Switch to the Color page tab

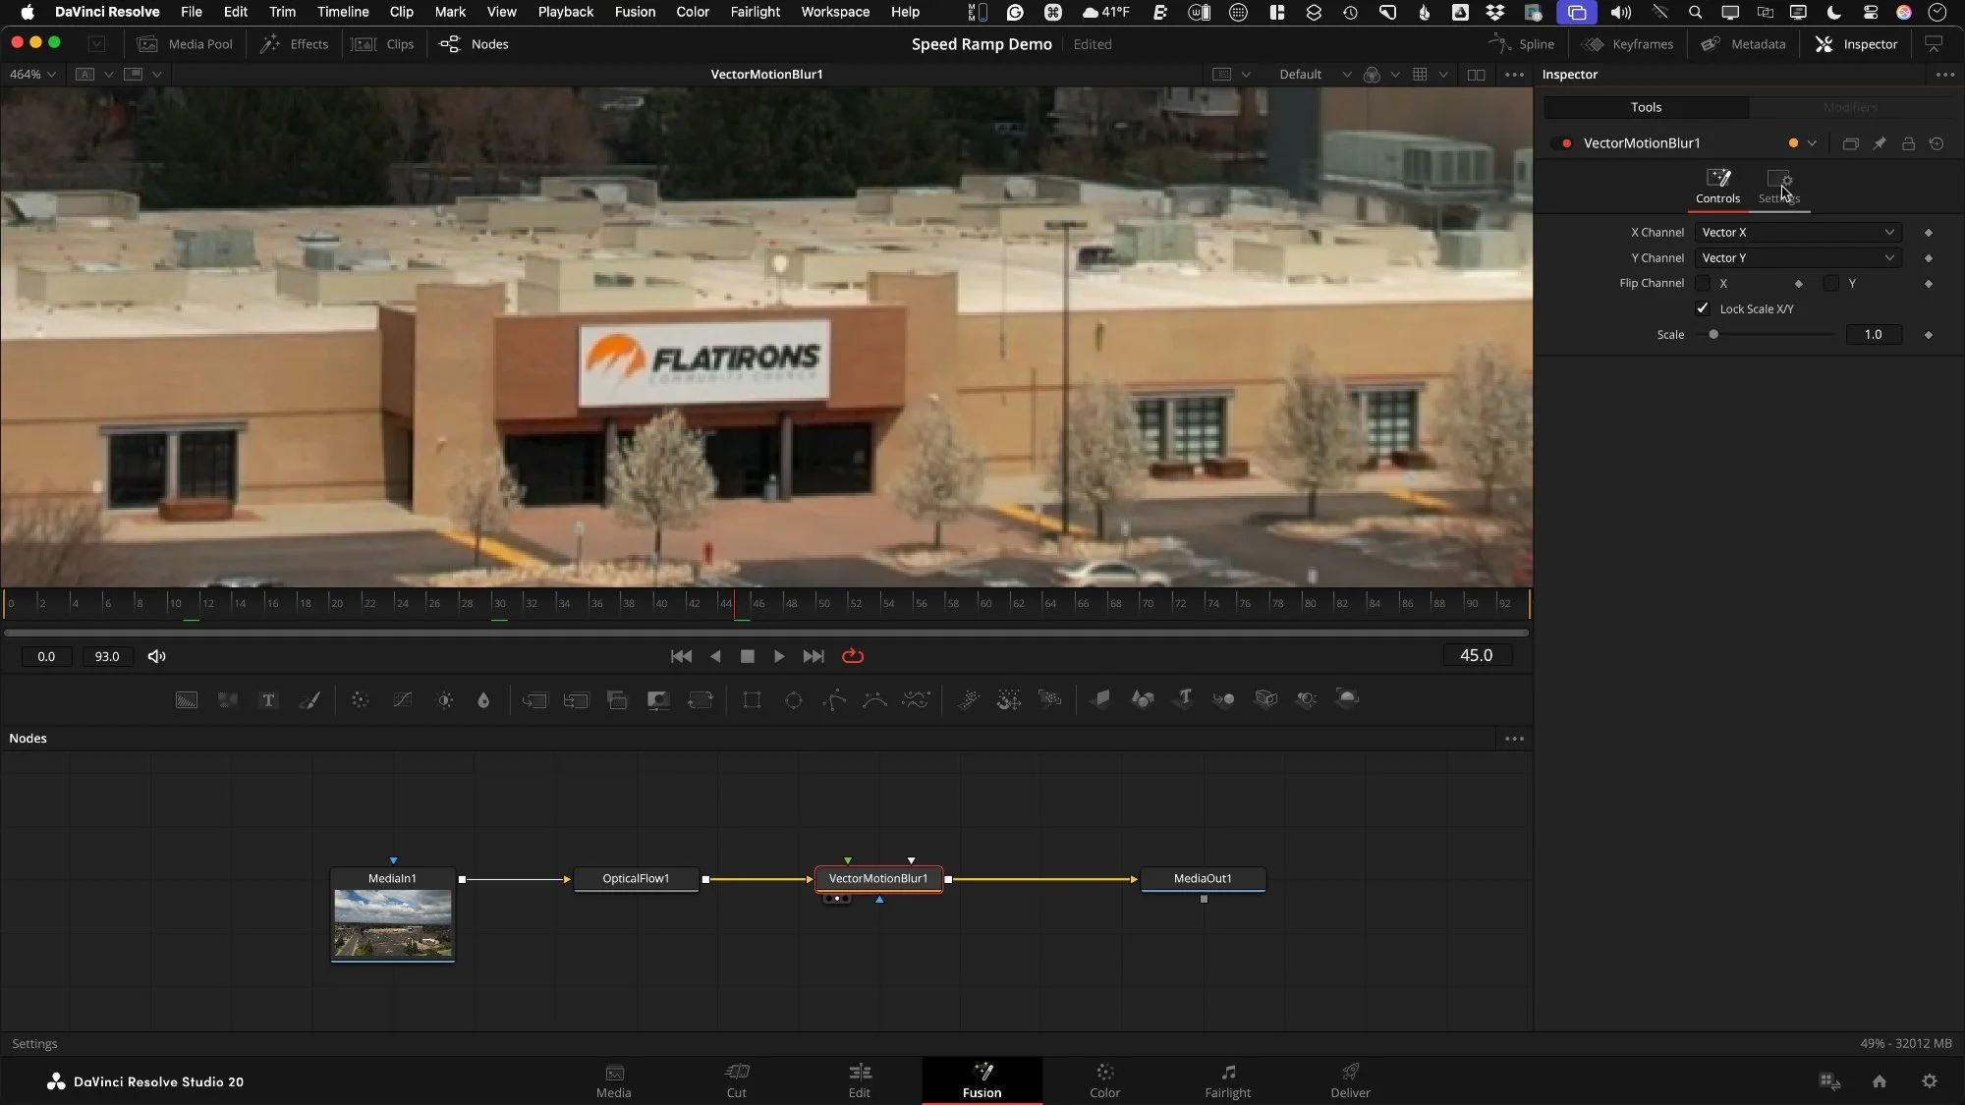[1104, 1079]
